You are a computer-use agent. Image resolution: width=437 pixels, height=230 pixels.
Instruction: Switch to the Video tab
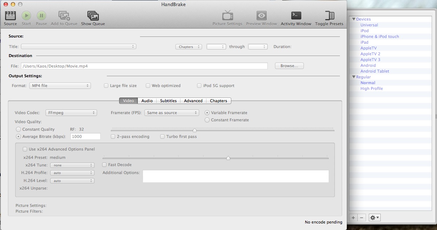click(x=128, y=101)
